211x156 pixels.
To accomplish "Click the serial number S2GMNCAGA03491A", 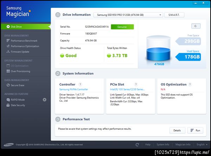I will (97, 27).
